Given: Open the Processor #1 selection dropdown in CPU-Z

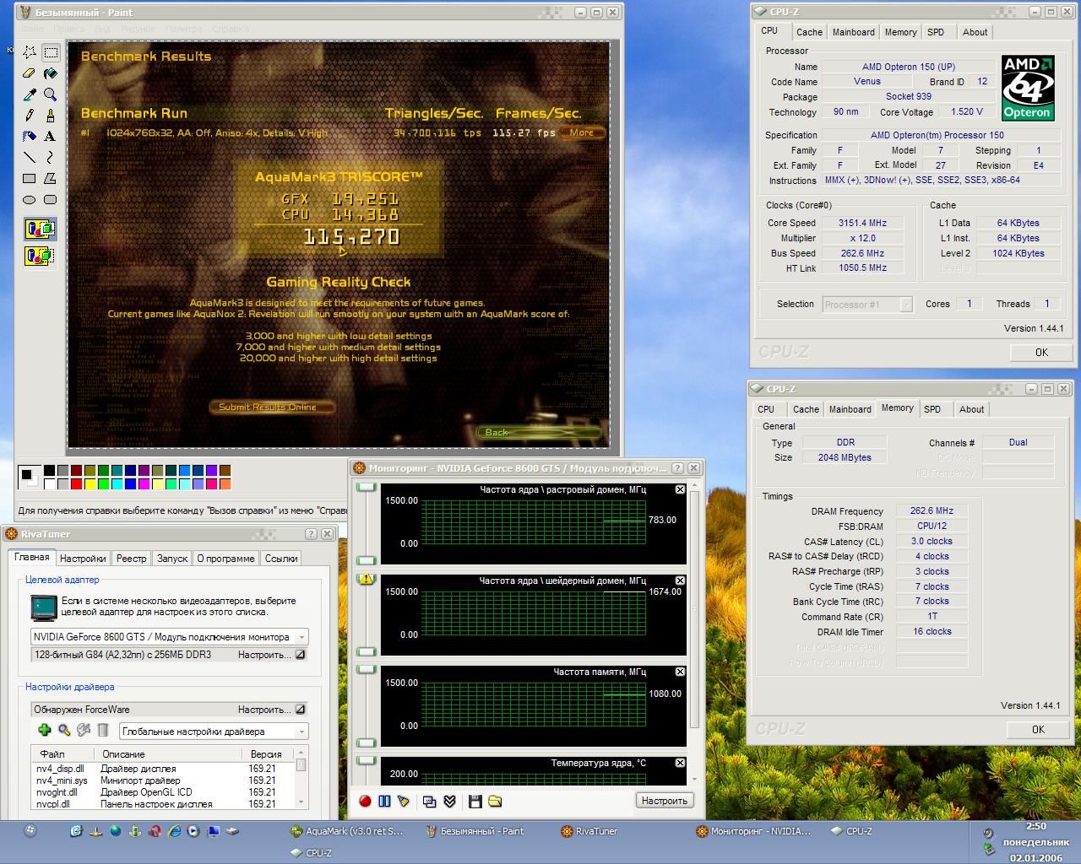Looking at the screenshot, I should [x=906, y=305].
